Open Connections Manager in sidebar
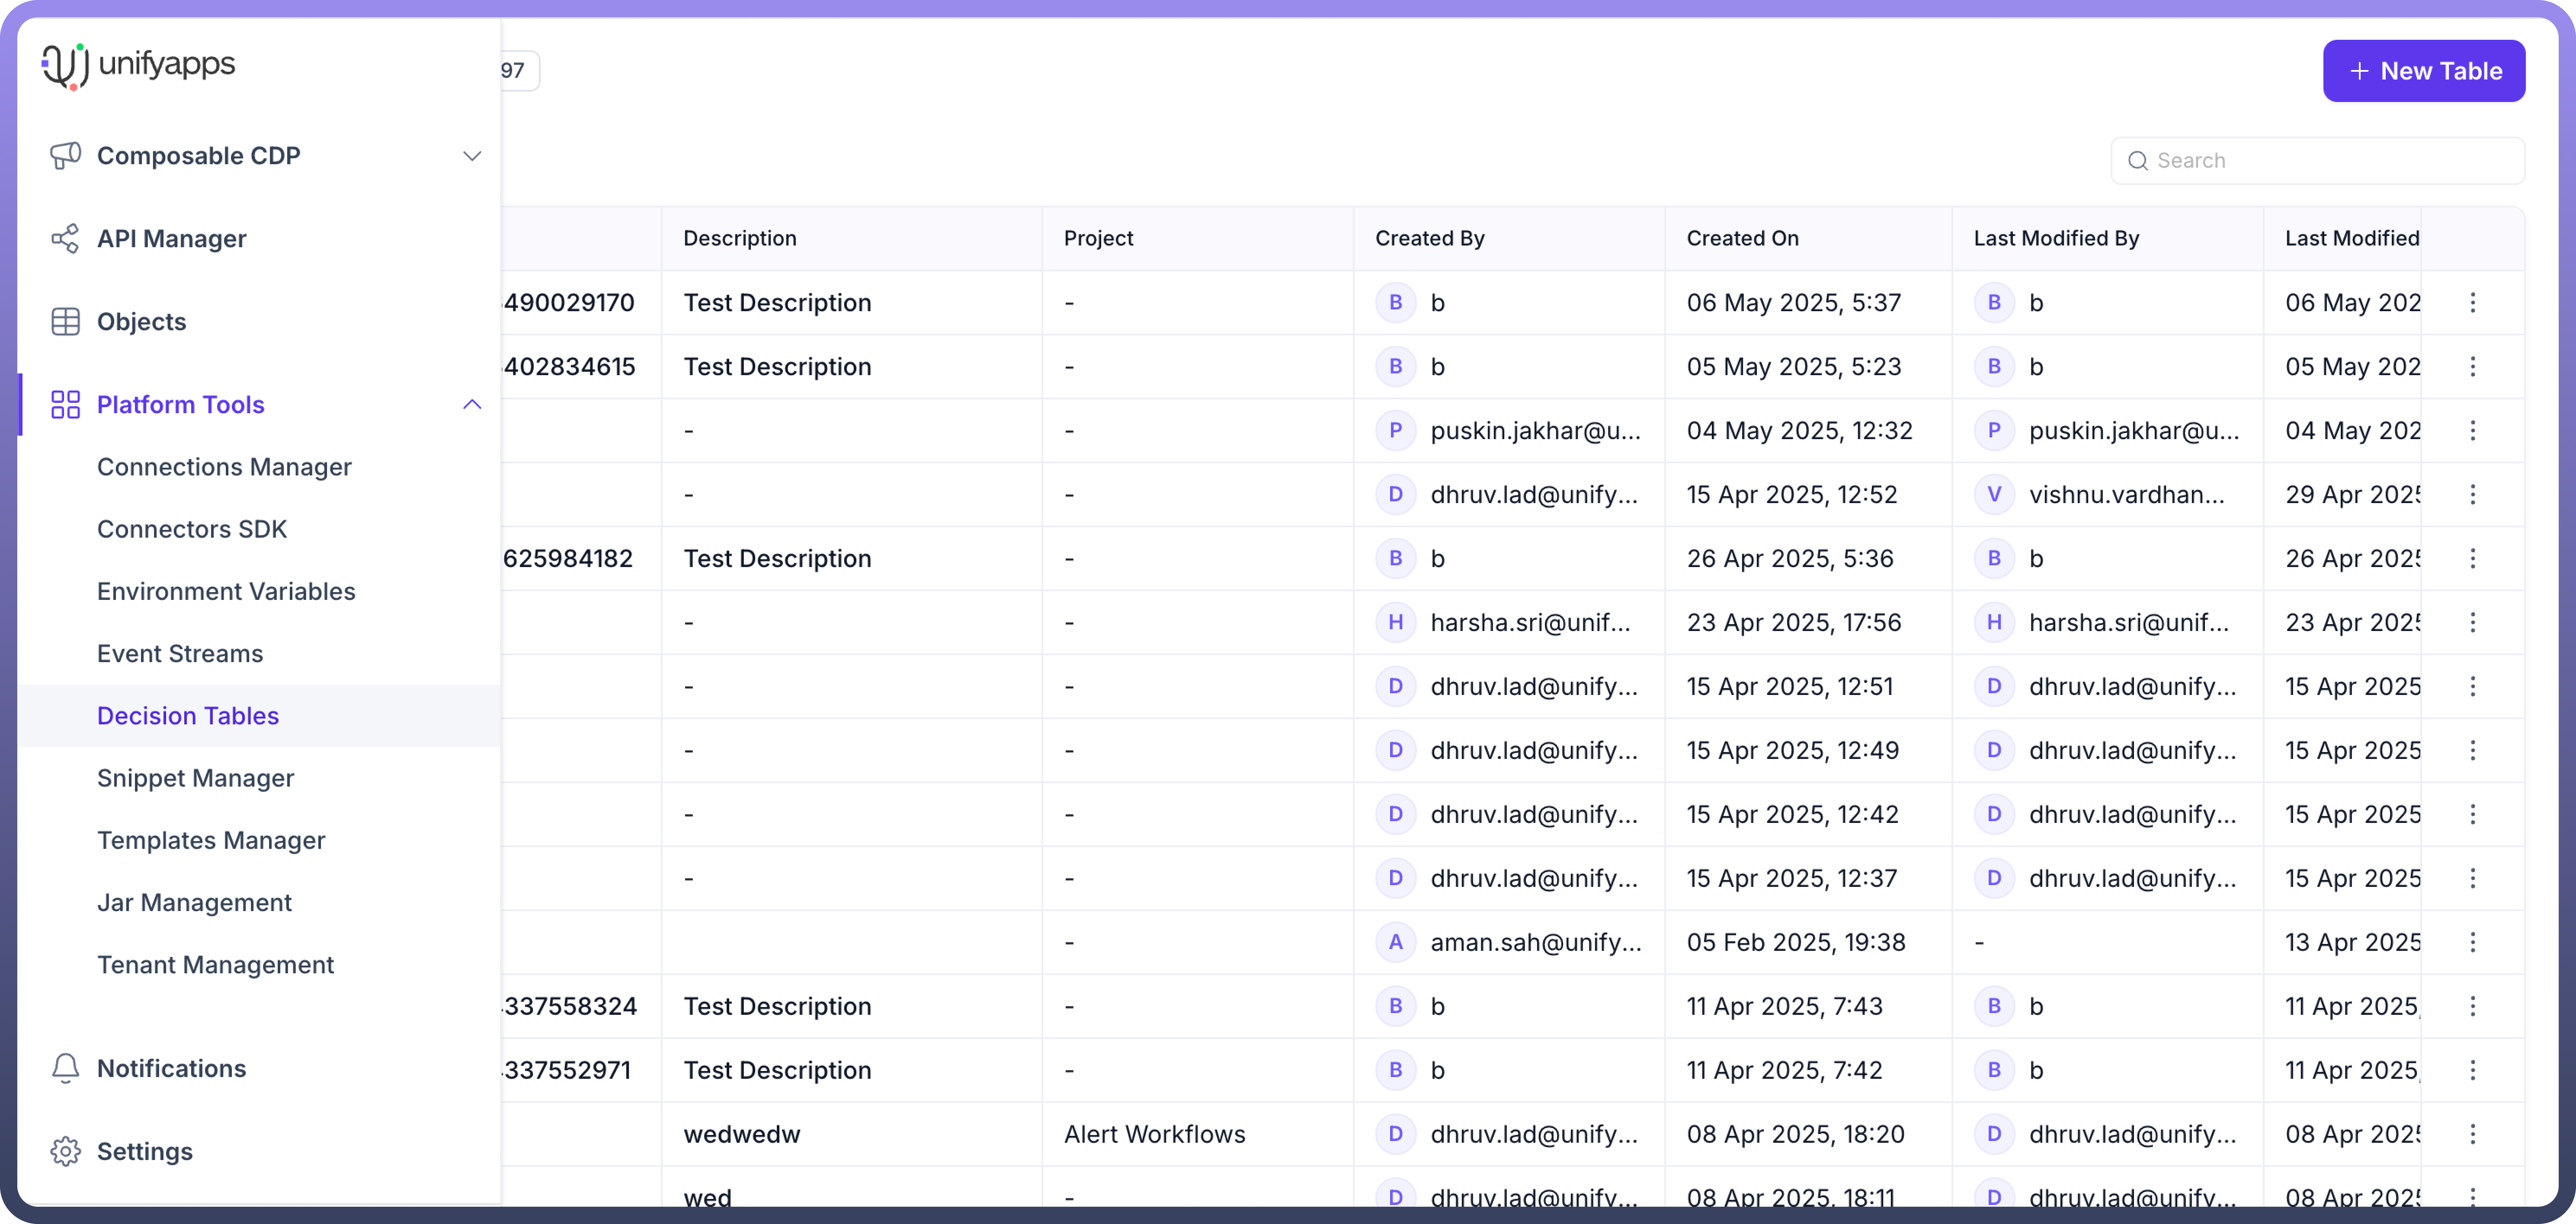Image resolution: width=2576 pixels, height=1224 pixels. point(224,467)
